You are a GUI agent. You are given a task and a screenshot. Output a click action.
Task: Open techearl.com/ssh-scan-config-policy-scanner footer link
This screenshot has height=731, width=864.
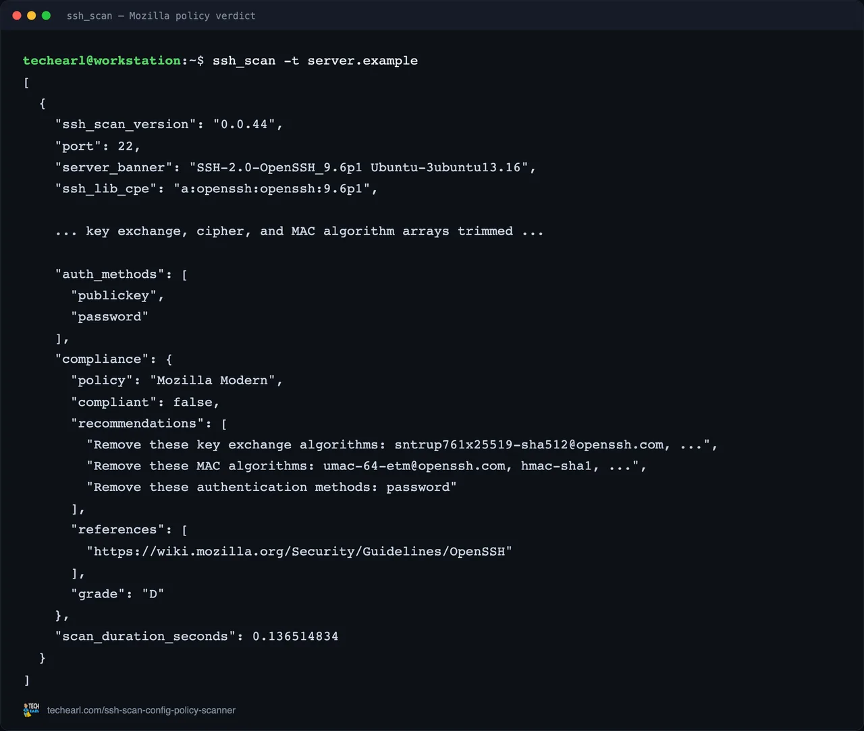[x=141, y=710]
